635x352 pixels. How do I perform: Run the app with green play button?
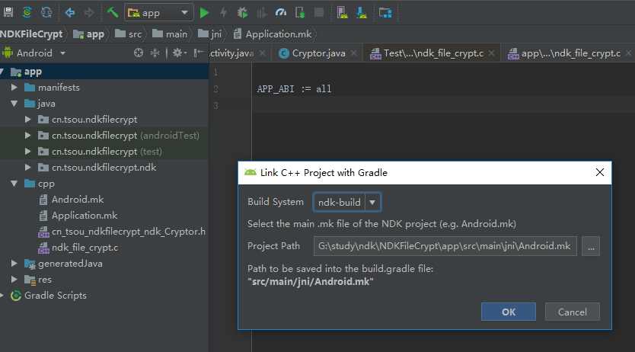[205, 13]
